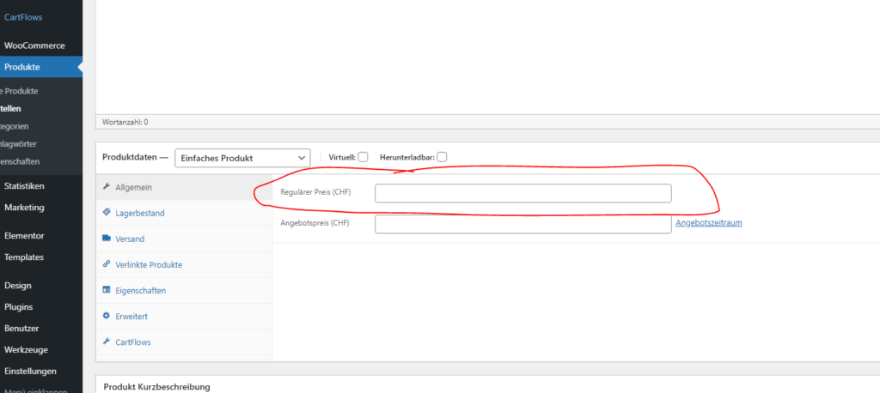
Task: Click the Angebotszeitraum link
Action: point(709,223)
